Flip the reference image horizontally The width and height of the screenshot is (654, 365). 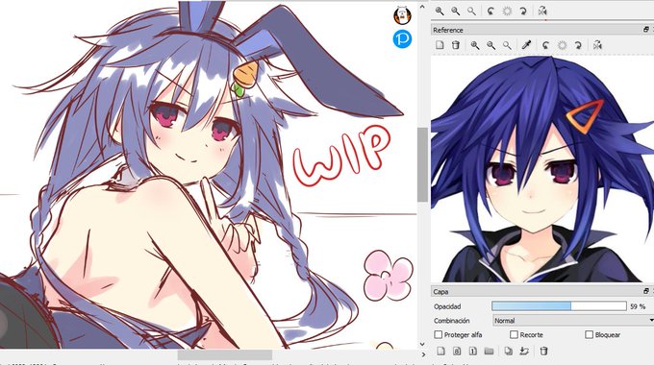pos(597,45)
